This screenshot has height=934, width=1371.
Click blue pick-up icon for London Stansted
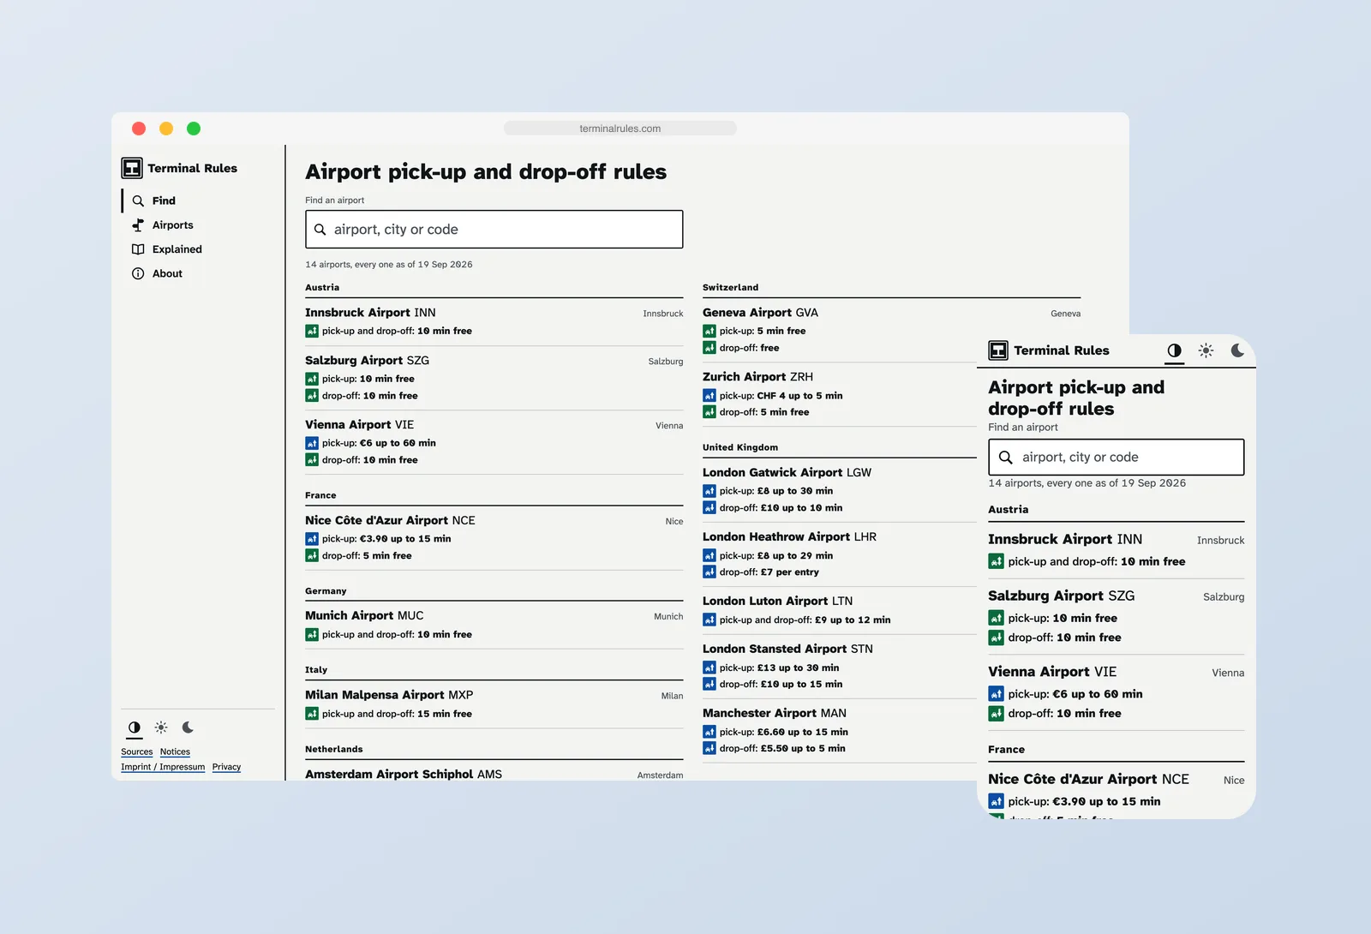click(709, 668)
